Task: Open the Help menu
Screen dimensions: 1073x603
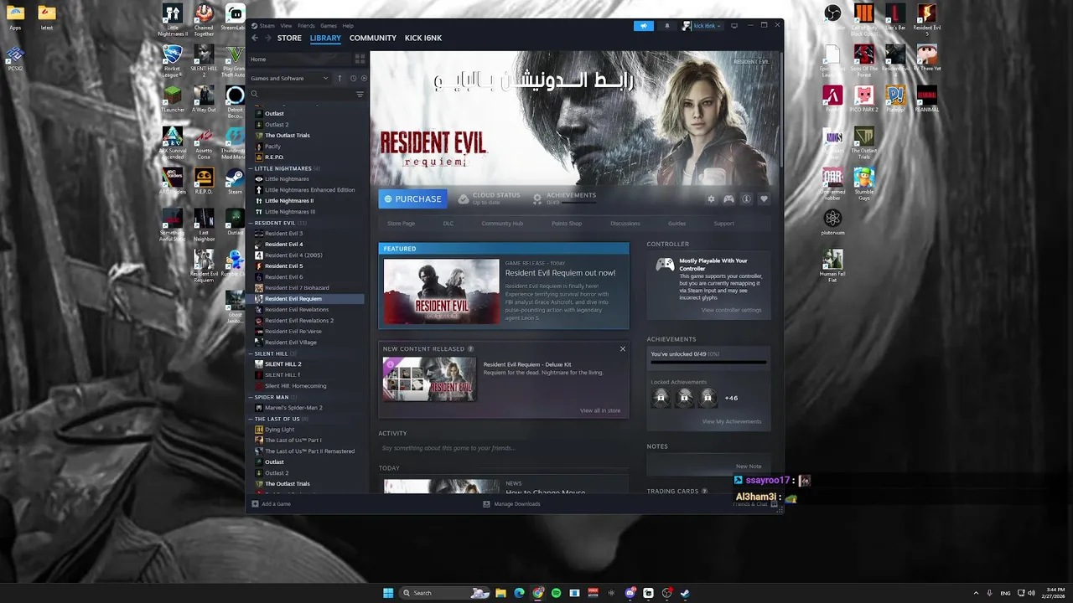Action: point(348,26)
